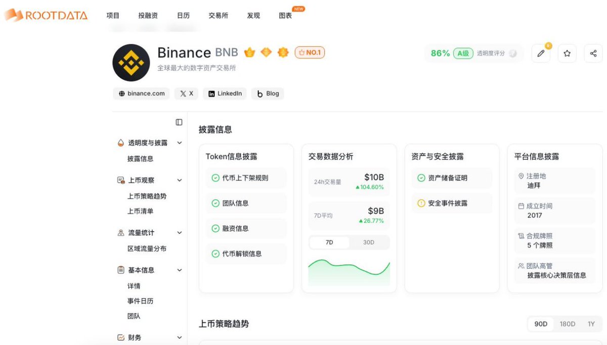Viewport: 607px width, 345px height.
Task: Select 详情 in the sidebar
Action: click(134, 286)
